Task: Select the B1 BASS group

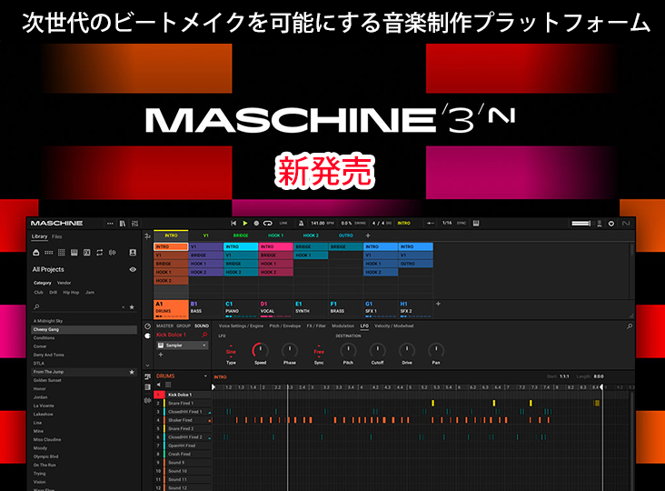Action: tap(205, 309)
